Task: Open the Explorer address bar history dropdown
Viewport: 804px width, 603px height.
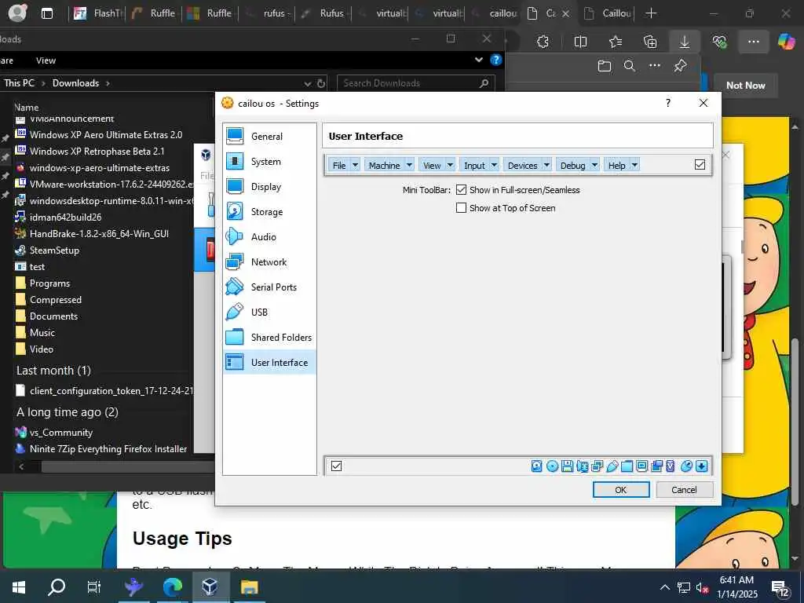Action: 307,83
